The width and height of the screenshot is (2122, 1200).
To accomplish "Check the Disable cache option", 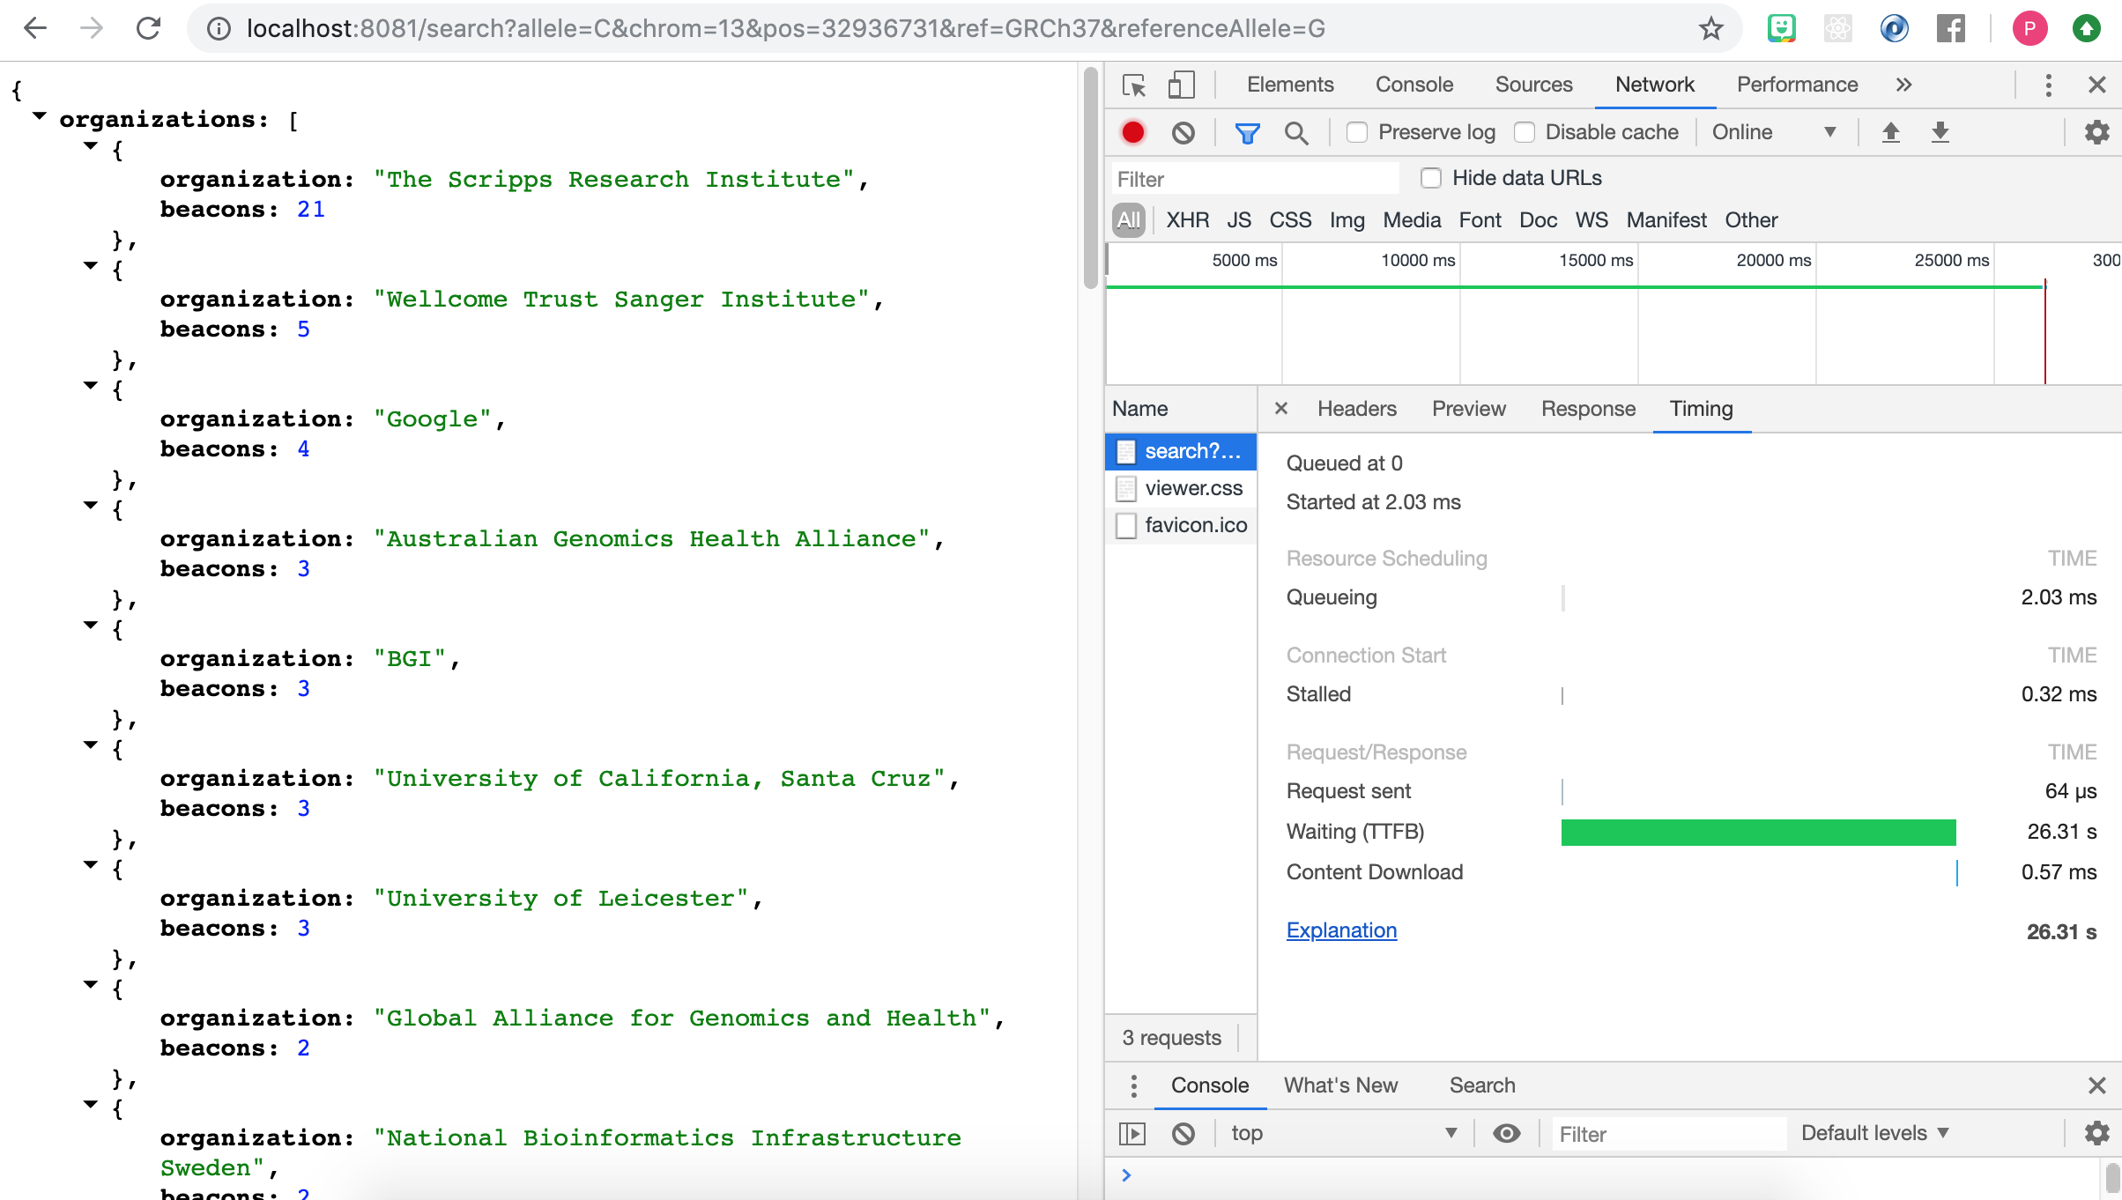I will (1525, 132).
